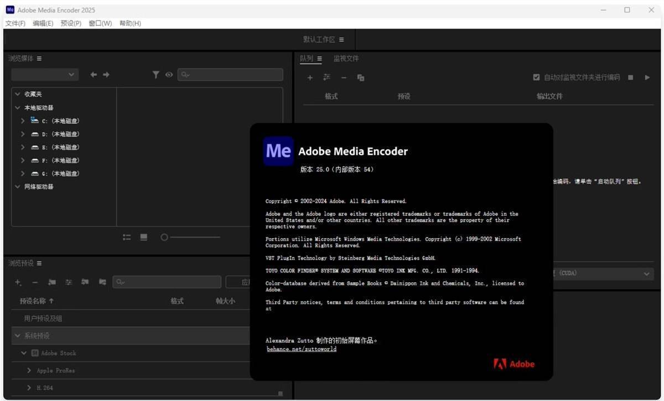Screen dimensions: 664x401
Task: Click the back arrow in media browser
Action: point(94,75)
